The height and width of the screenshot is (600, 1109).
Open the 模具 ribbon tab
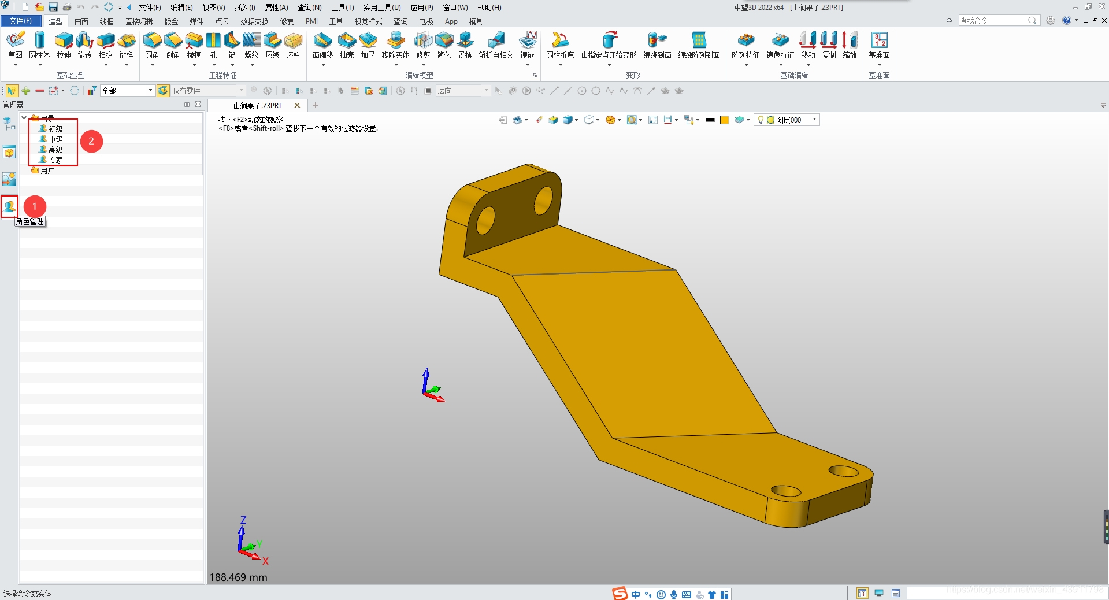pos(476,21)
